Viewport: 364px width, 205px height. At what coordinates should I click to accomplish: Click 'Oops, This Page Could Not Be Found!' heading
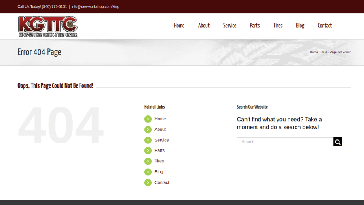pos(55,86)
